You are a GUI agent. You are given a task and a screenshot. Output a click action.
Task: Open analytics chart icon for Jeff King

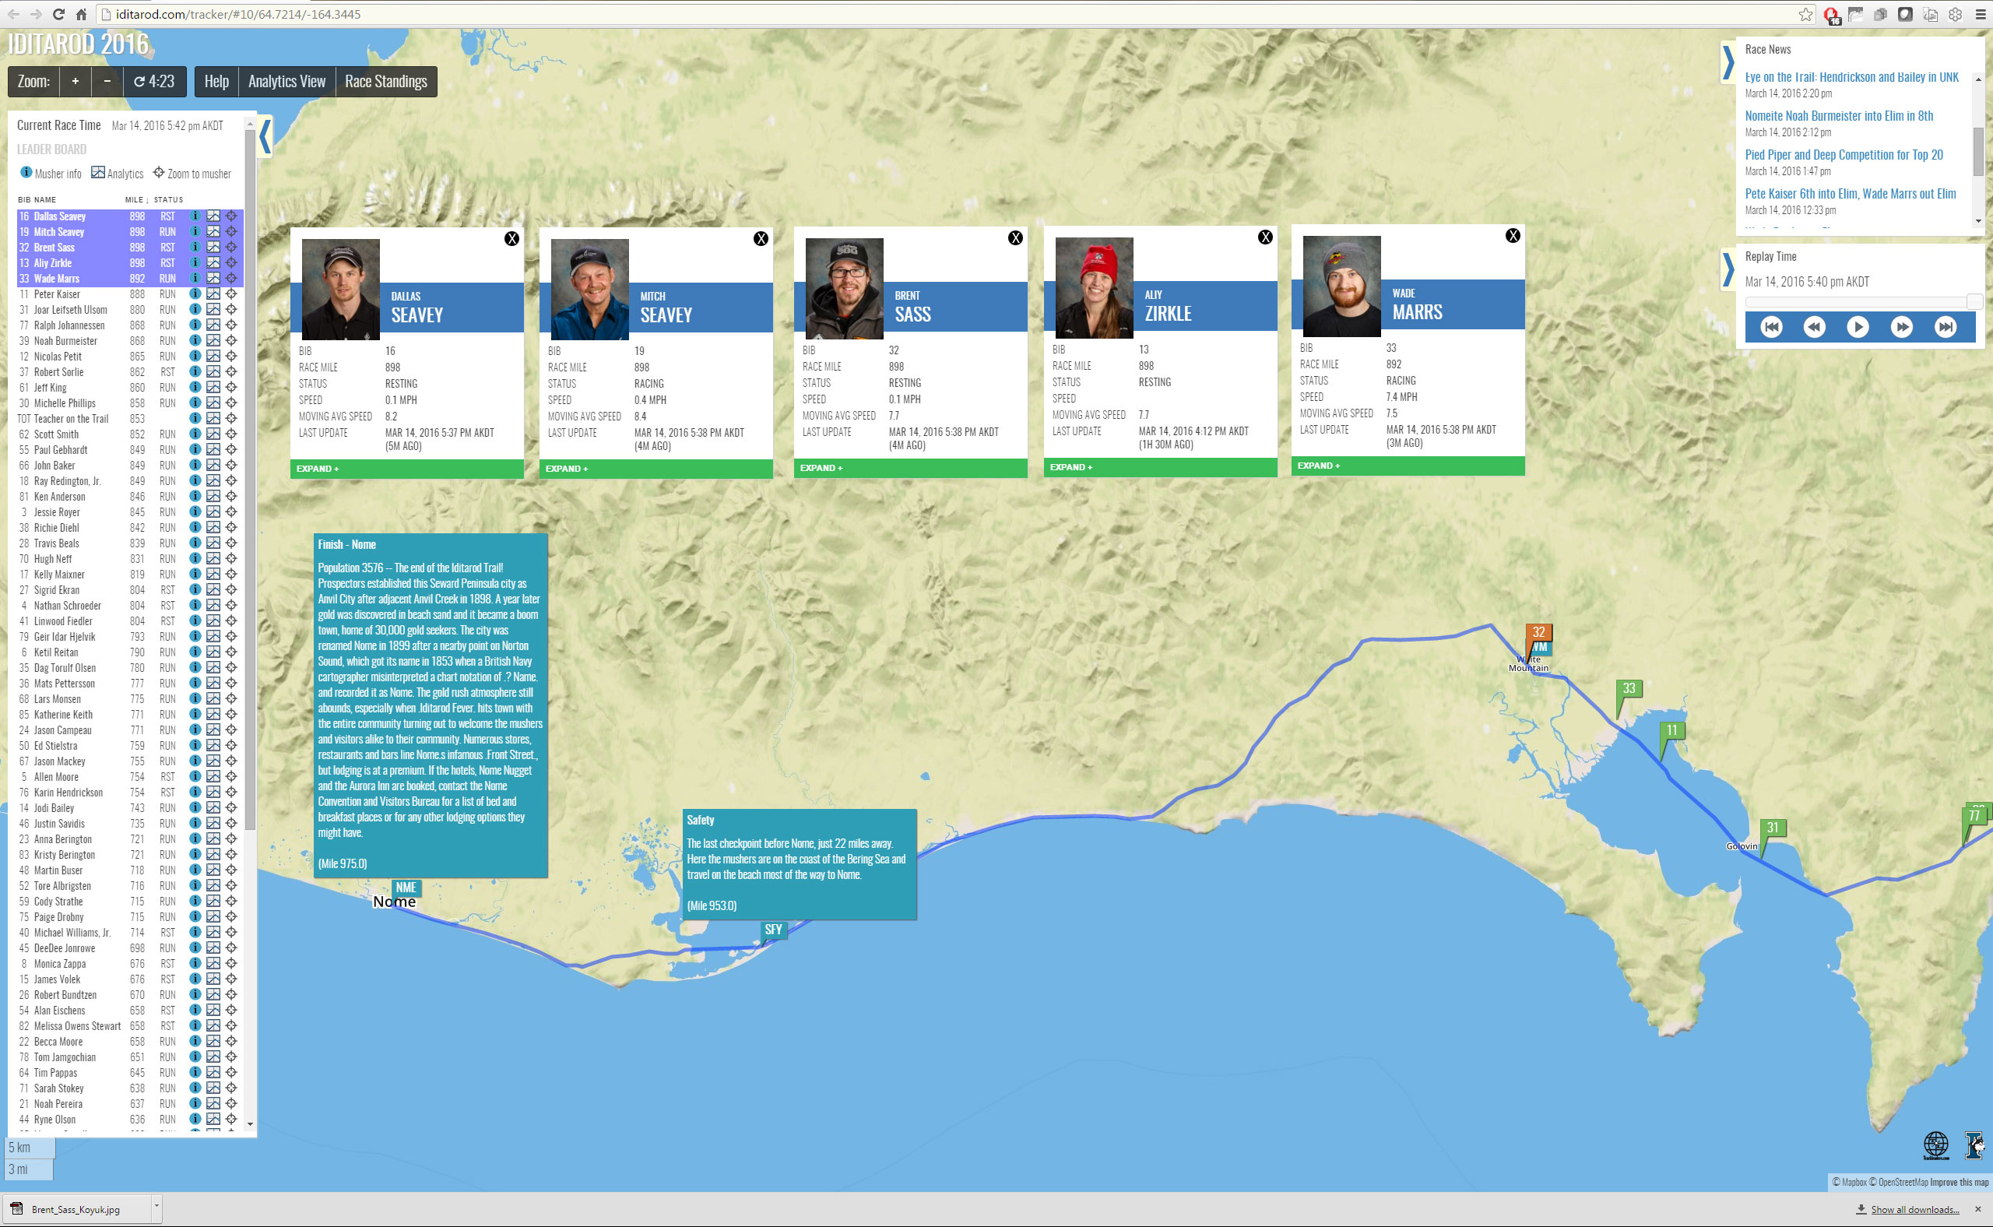click(213, 387)
